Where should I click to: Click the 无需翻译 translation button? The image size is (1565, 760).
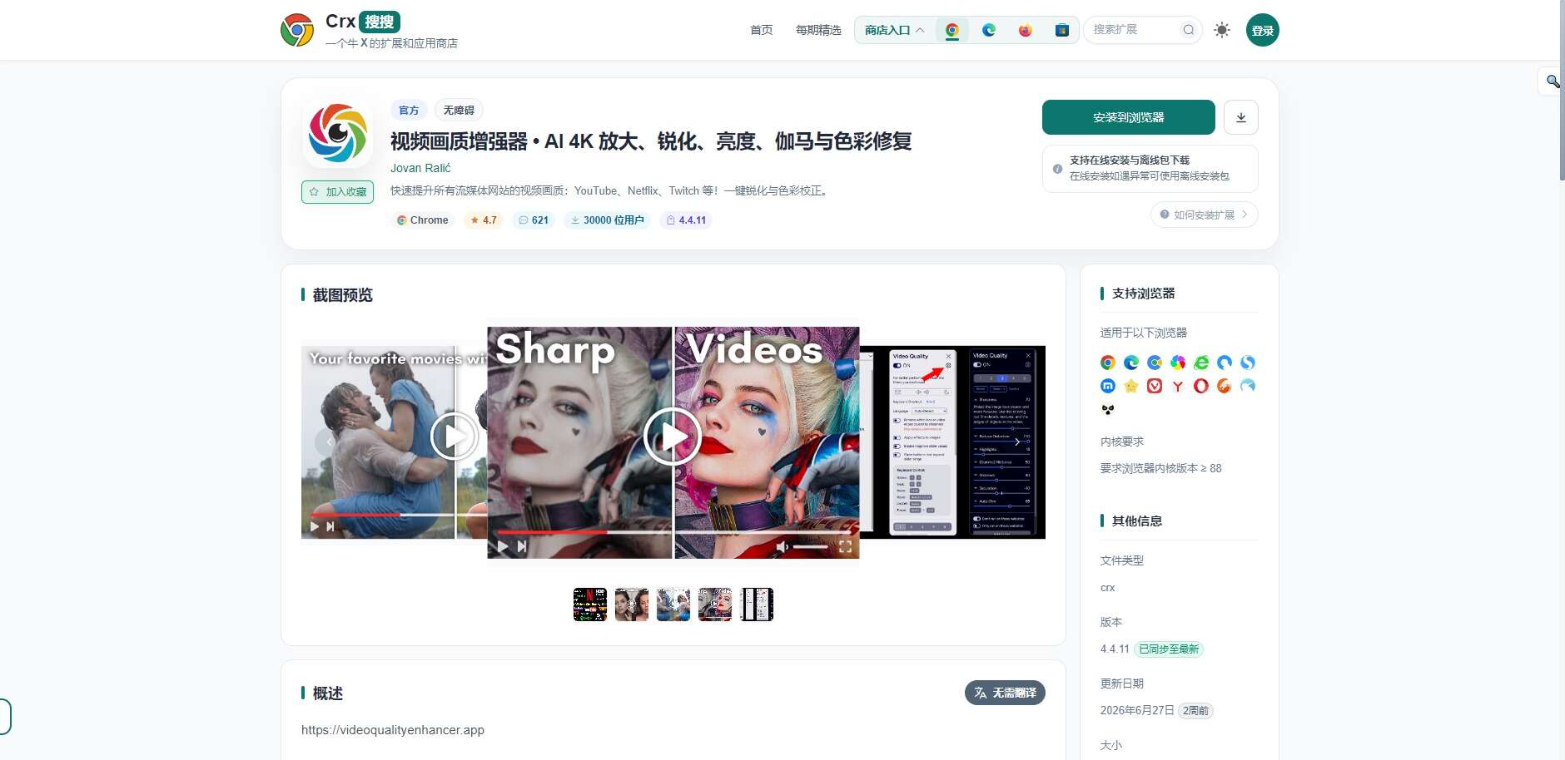pos(1005,693)
